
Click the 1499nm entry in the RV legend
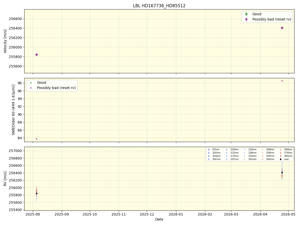coord(270,149)
